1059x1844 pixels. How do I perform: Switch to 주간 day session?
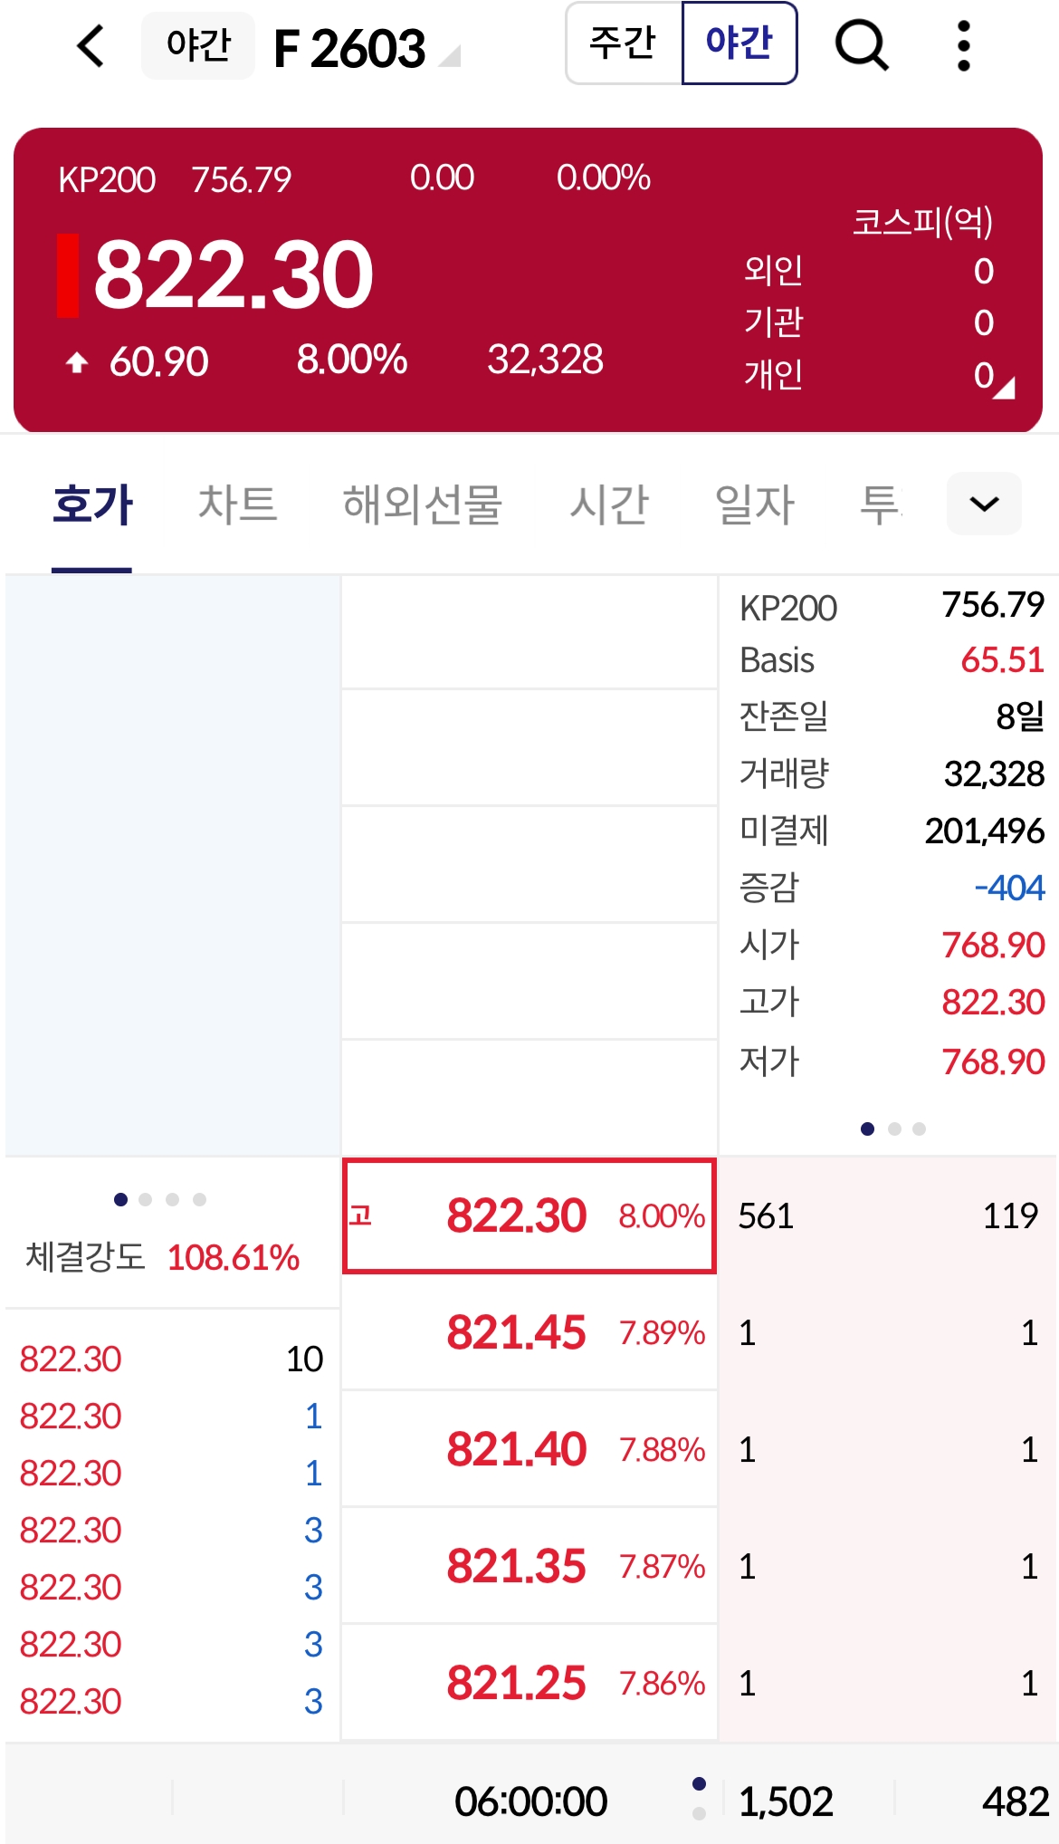[624, 43]
